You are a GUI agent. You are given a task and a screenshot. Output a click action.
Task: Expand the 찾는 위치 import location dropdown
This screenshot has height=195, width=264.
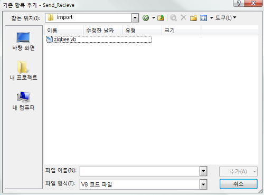click(x=135, y=18)
